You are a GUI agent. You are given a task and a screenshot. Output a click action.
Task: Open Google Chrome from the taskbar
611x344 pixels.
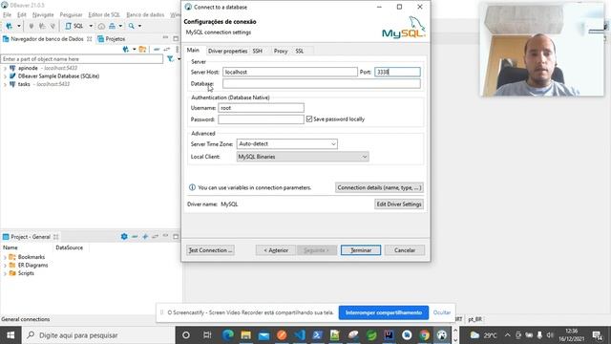[x=424, y=335]
